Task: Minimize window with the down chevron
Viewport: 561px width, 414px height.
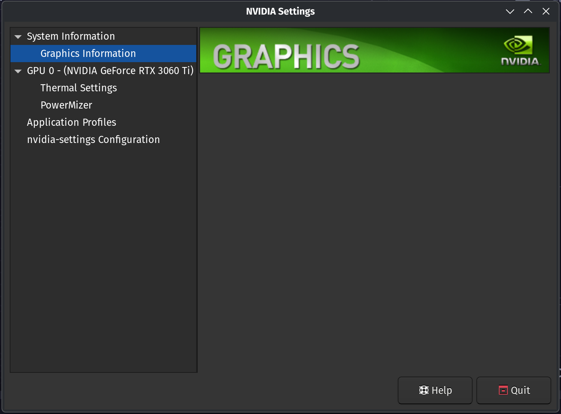Action: tap(510, 11)
